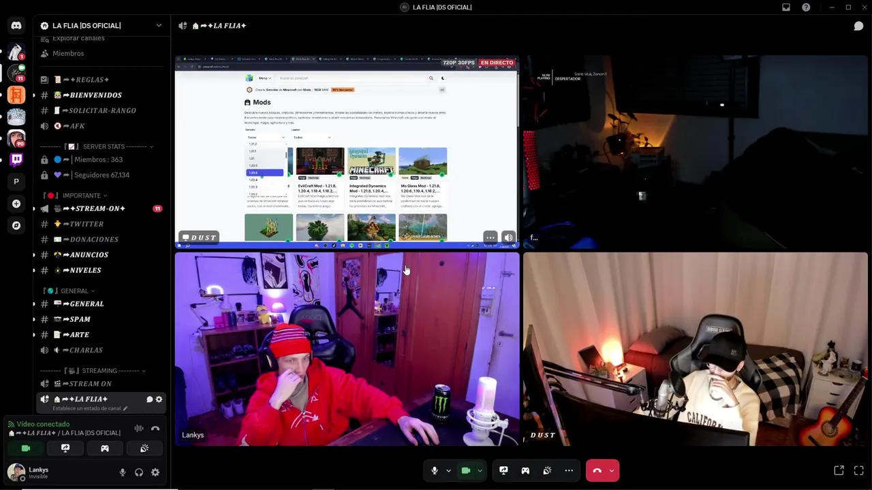Open the server with letter P icon
Screen dimensions: 872x490
coord(16,182)
